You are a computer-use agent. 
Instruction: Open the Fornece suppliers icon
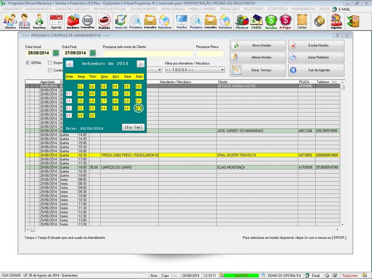click(25, 21)
